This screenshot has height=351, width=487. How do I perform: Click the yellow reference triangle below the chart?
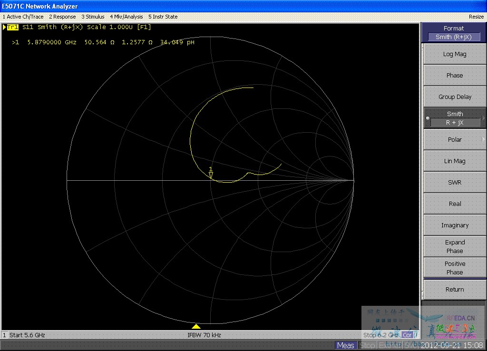196,326
